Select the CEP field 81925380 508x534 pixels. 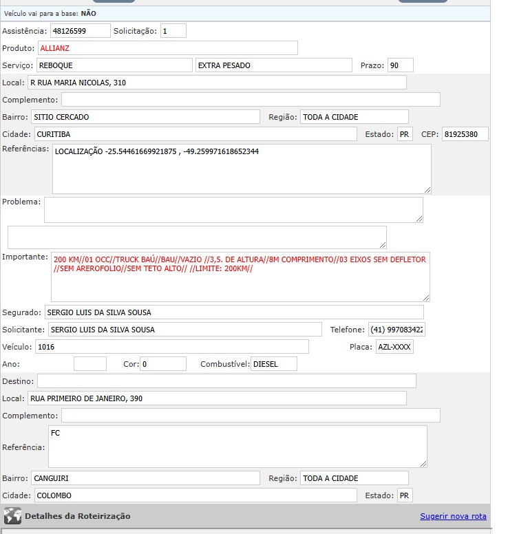click(x=465, y=134)
